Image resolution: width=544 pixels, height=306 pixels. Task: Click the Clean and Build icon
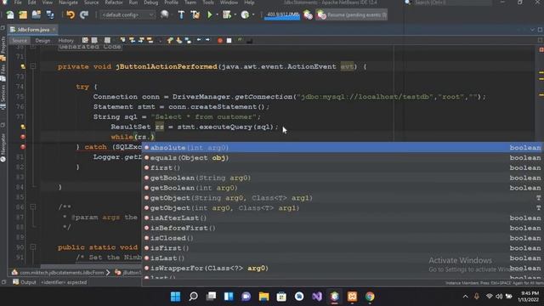pyautogui.click(x=195, y=15)
